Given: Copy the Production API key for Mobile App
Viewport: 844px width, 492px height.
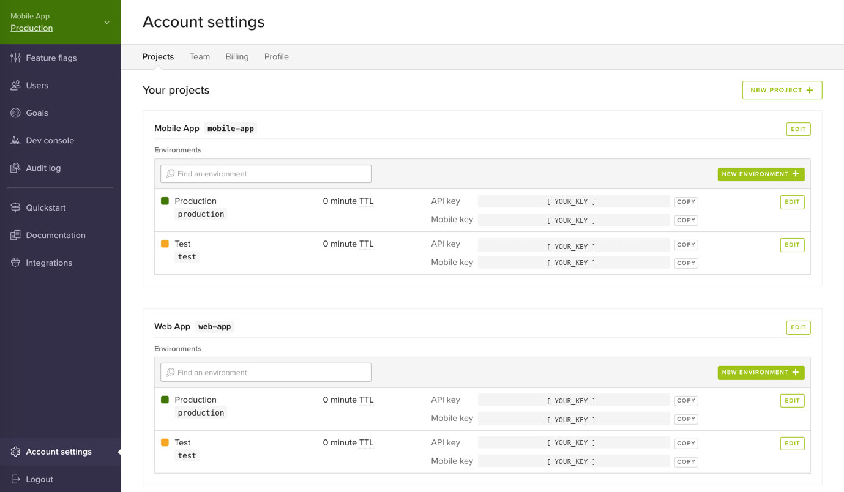Looking at the screenshot, I should 685,201.
